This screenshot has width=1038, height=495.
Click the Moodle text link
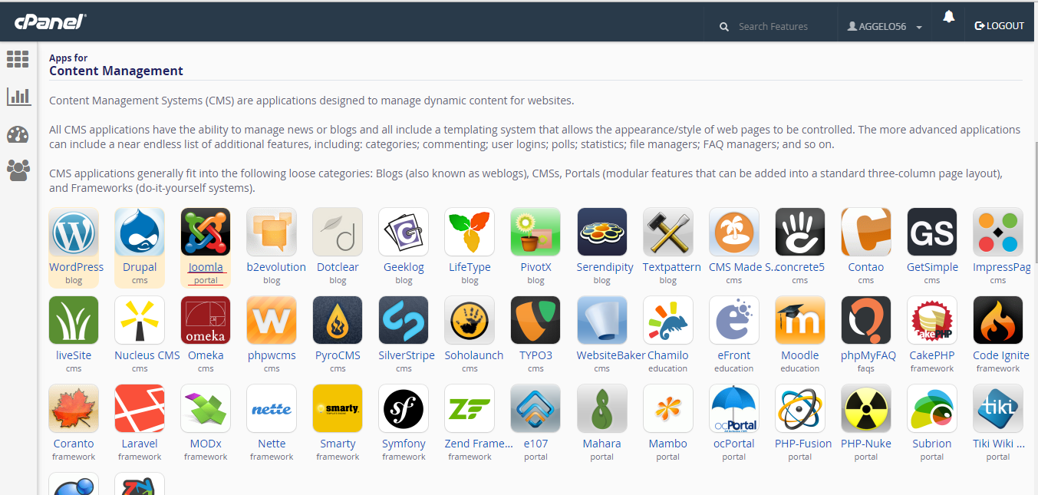coord(800,355)
